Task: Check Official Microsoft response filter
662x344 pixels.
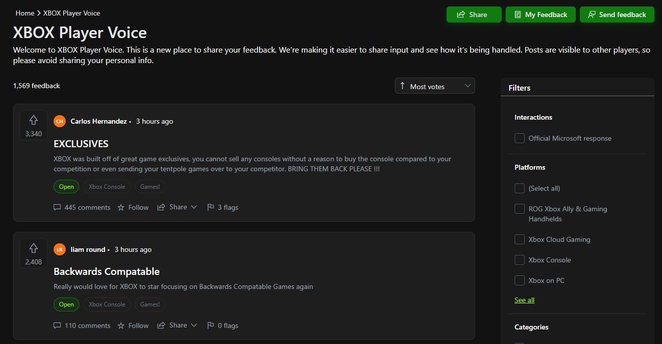Action: tap(520, 138)
